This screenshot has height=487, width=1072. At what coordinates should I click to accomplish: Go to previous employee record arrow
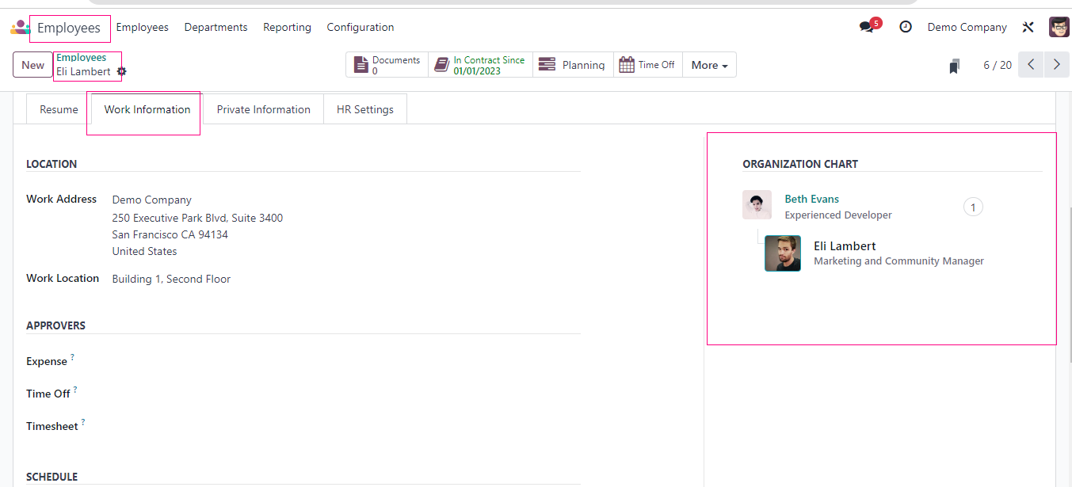point(1031,65)
